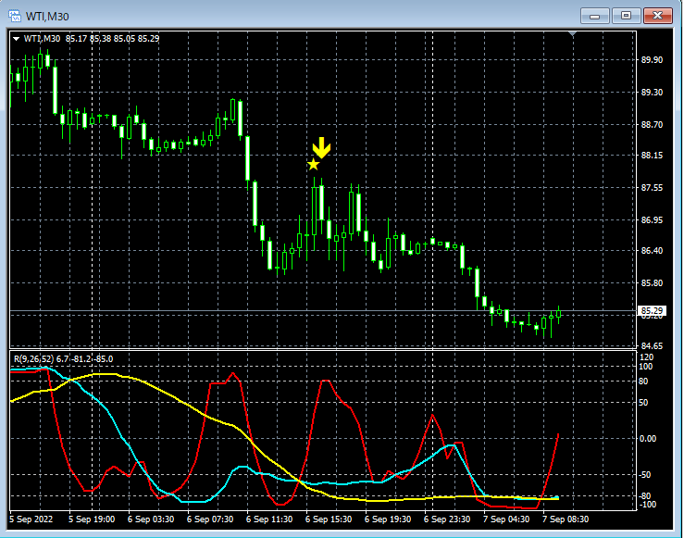Click the 6 Sep 07:30 time label
Image resolution: width=684 pixels, height=538 pixels.
(x=210, y=519)
